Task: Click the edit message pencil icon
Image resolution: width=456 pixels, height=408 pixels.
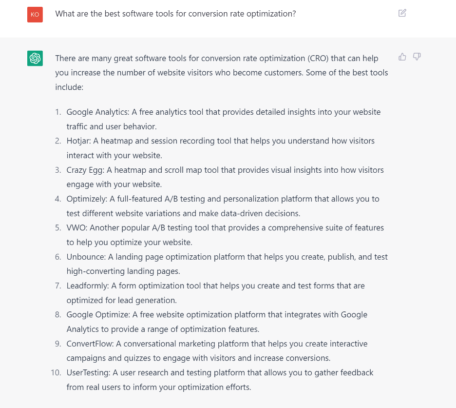Action: point(402,13)
